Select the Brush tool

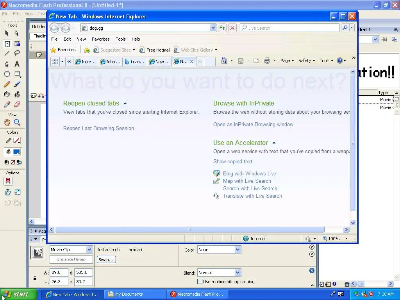click(17, 84)
